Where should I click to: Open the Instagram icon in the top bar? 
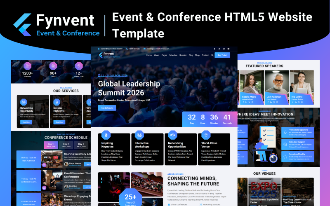(224, 49)
